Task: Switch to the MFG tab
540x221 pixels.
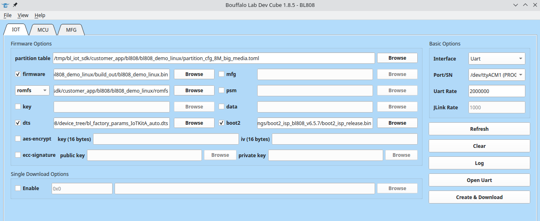Action: tap(71, 30)
